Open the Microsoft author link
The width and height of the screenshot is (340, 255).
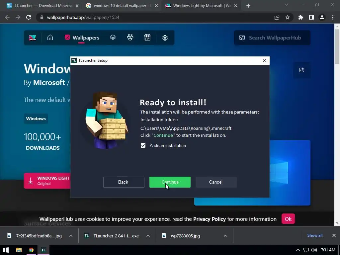tap(49, 82)
